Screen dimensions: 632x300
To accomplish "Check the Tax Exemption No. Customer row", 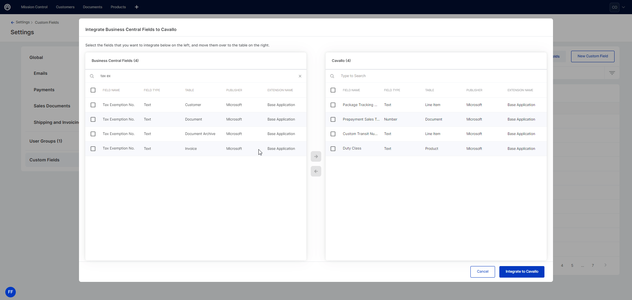I will click(x=93, y=105).
